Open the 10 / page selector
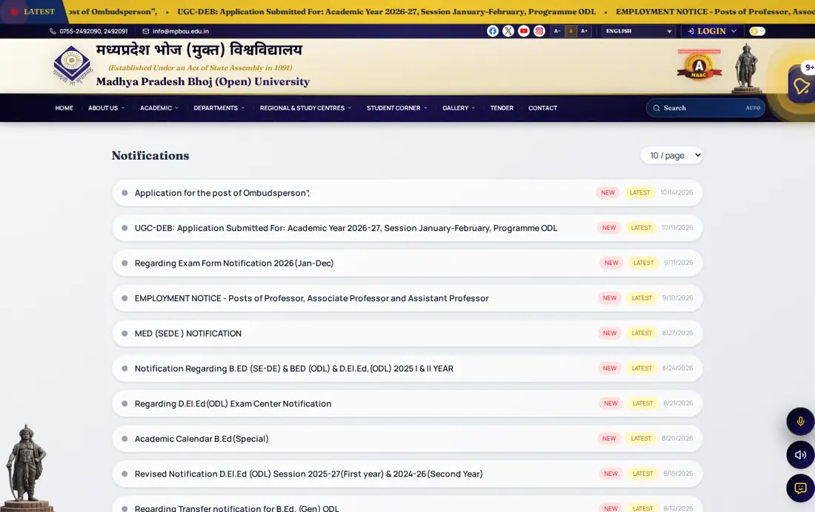The width and height of the screenshot is (815, 512). click(x=671, y=155)
